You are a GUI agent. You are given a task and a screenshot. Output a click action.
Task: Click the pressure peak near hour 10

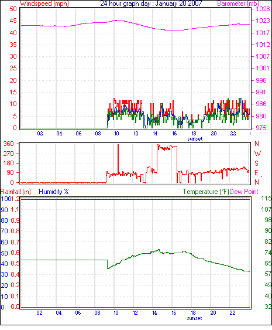[x=115, y=20]
